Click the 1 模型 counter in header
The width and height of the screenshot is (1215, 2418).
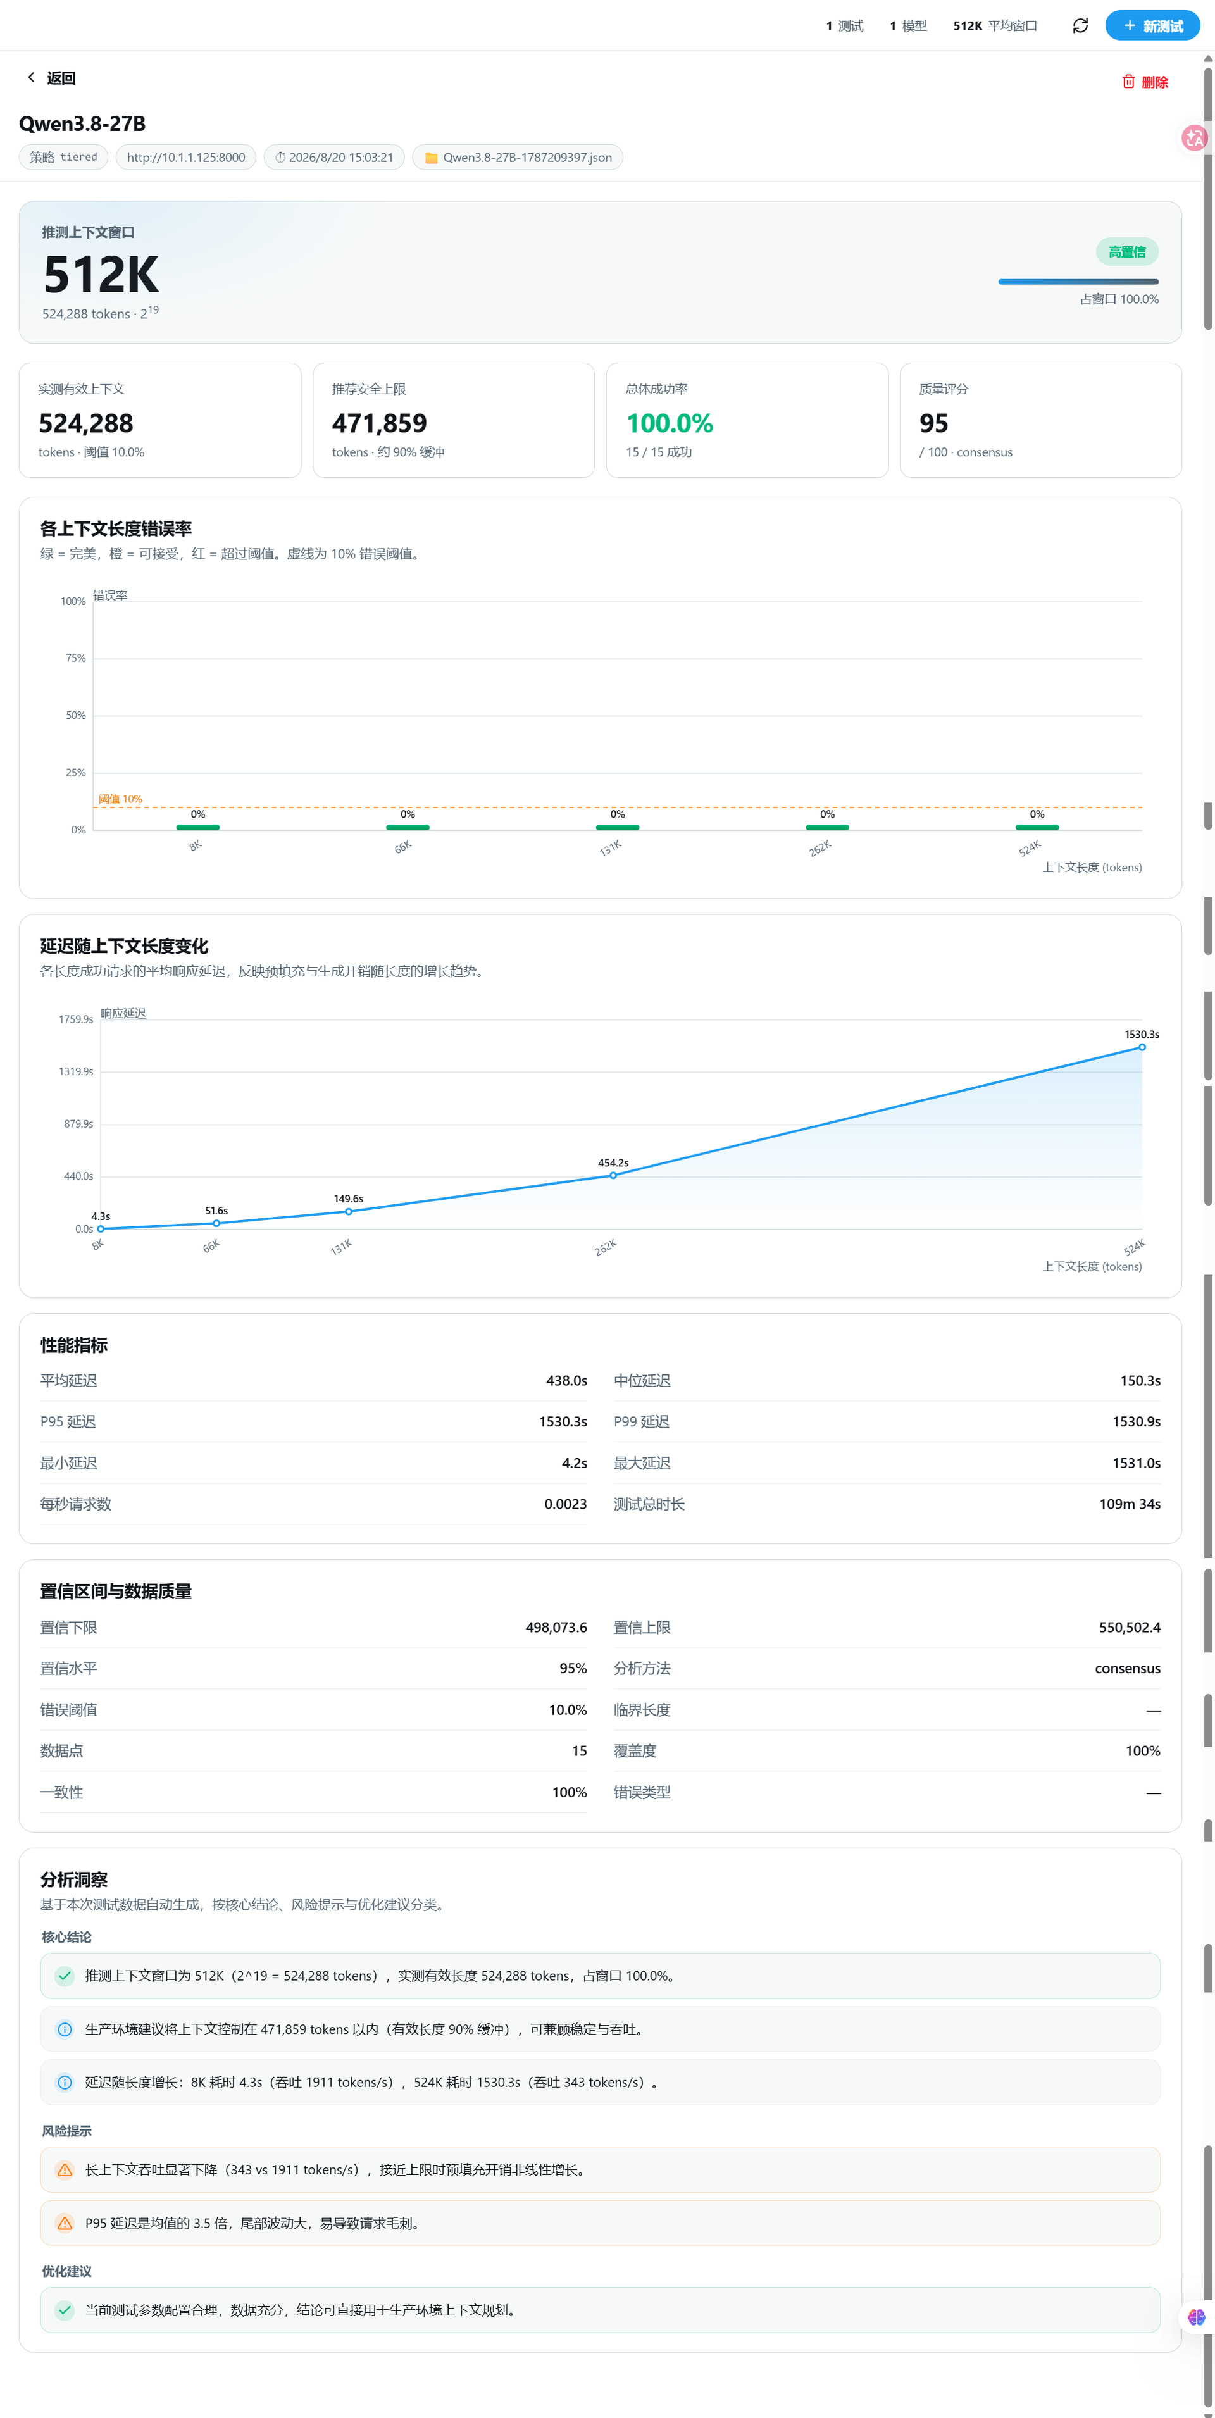(x=908, y=25)
